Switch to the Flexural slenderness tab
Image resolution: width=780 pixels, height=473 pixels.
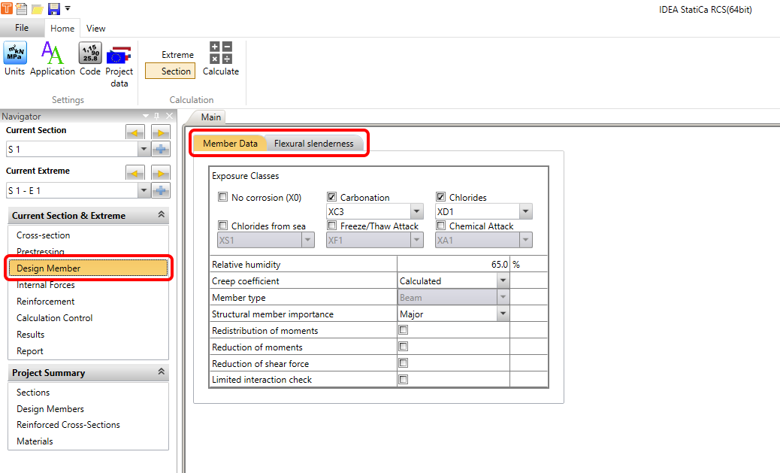[313, 144]
